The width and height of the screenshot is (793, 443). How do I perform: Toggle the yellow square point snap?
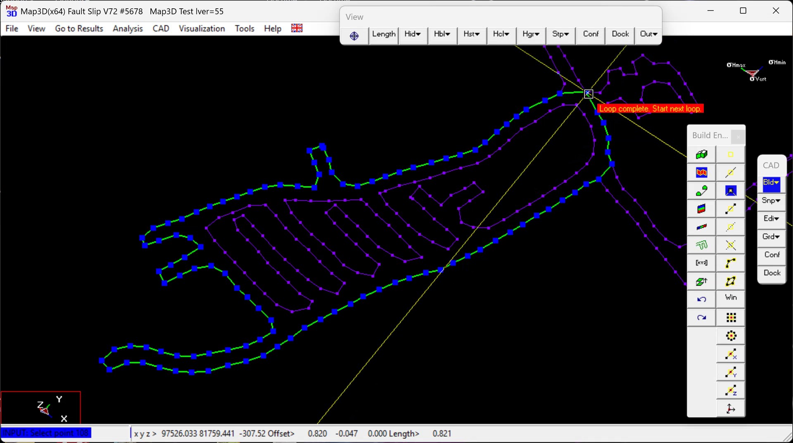click(x=731, y=155)
